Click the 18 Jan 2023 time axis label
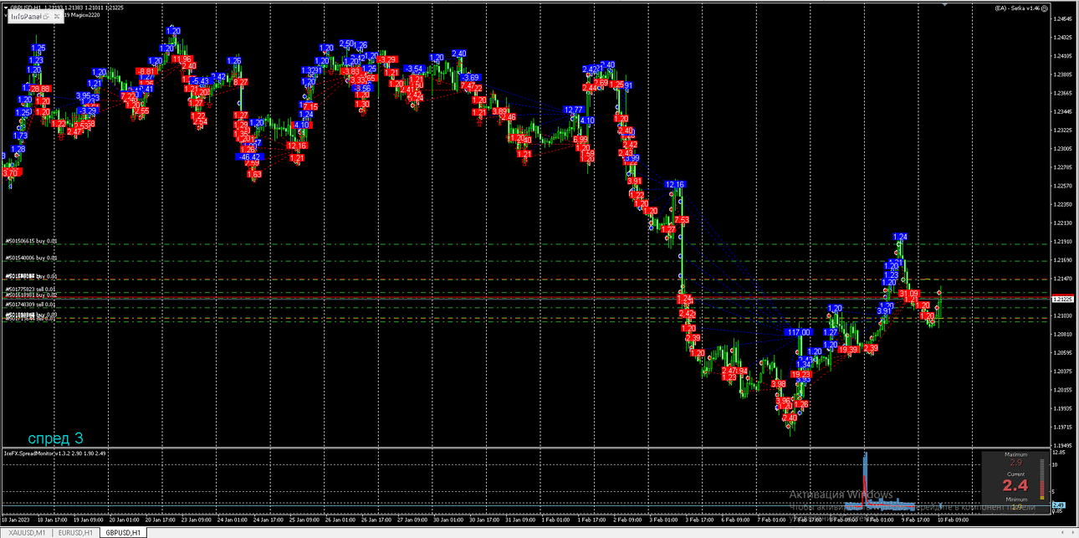The width and height of the screenshot is (1079, 538). (x=17, y=520)
